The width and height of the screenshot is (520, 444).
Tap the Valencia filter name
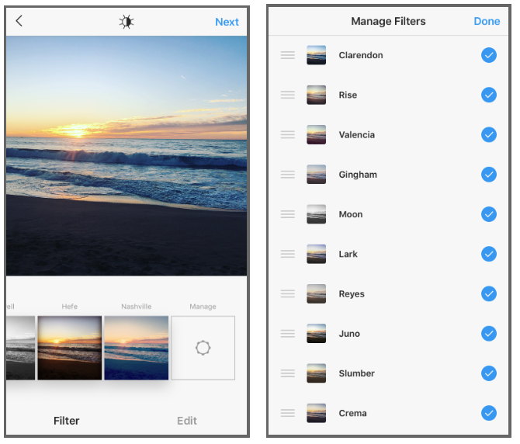tap(357, 134)
